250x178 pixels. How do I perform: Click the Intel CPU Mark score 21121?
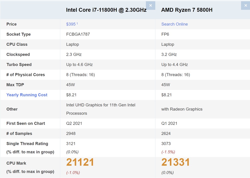point(80,162)
